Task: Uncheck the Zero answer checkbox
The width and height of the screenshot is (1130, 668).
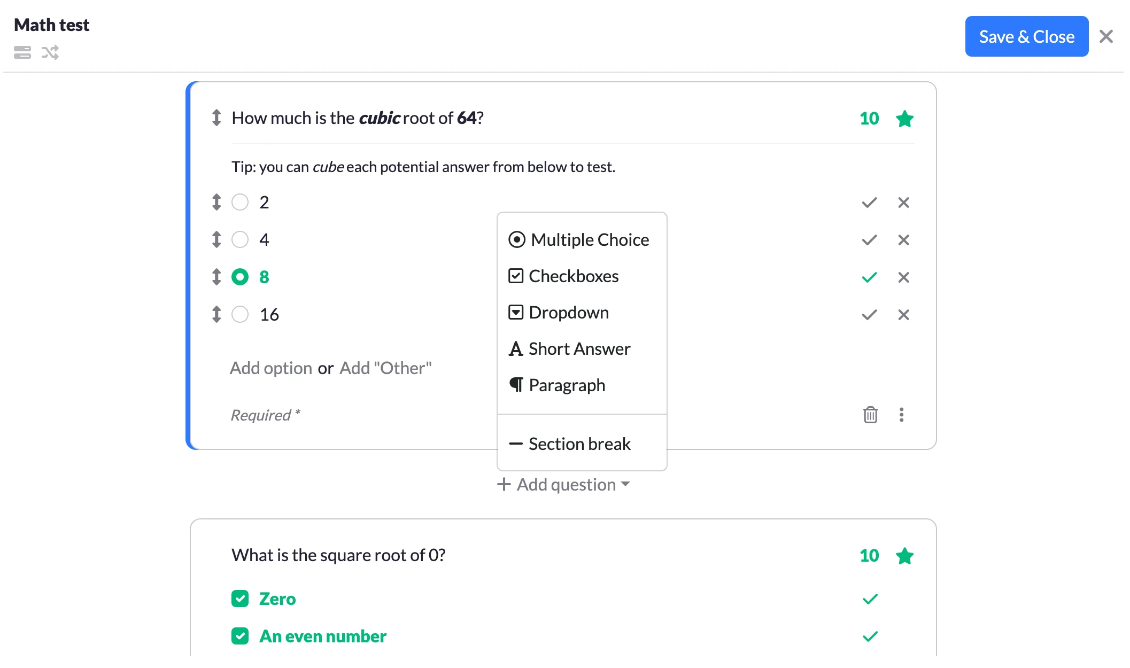Action: (240, 599)
